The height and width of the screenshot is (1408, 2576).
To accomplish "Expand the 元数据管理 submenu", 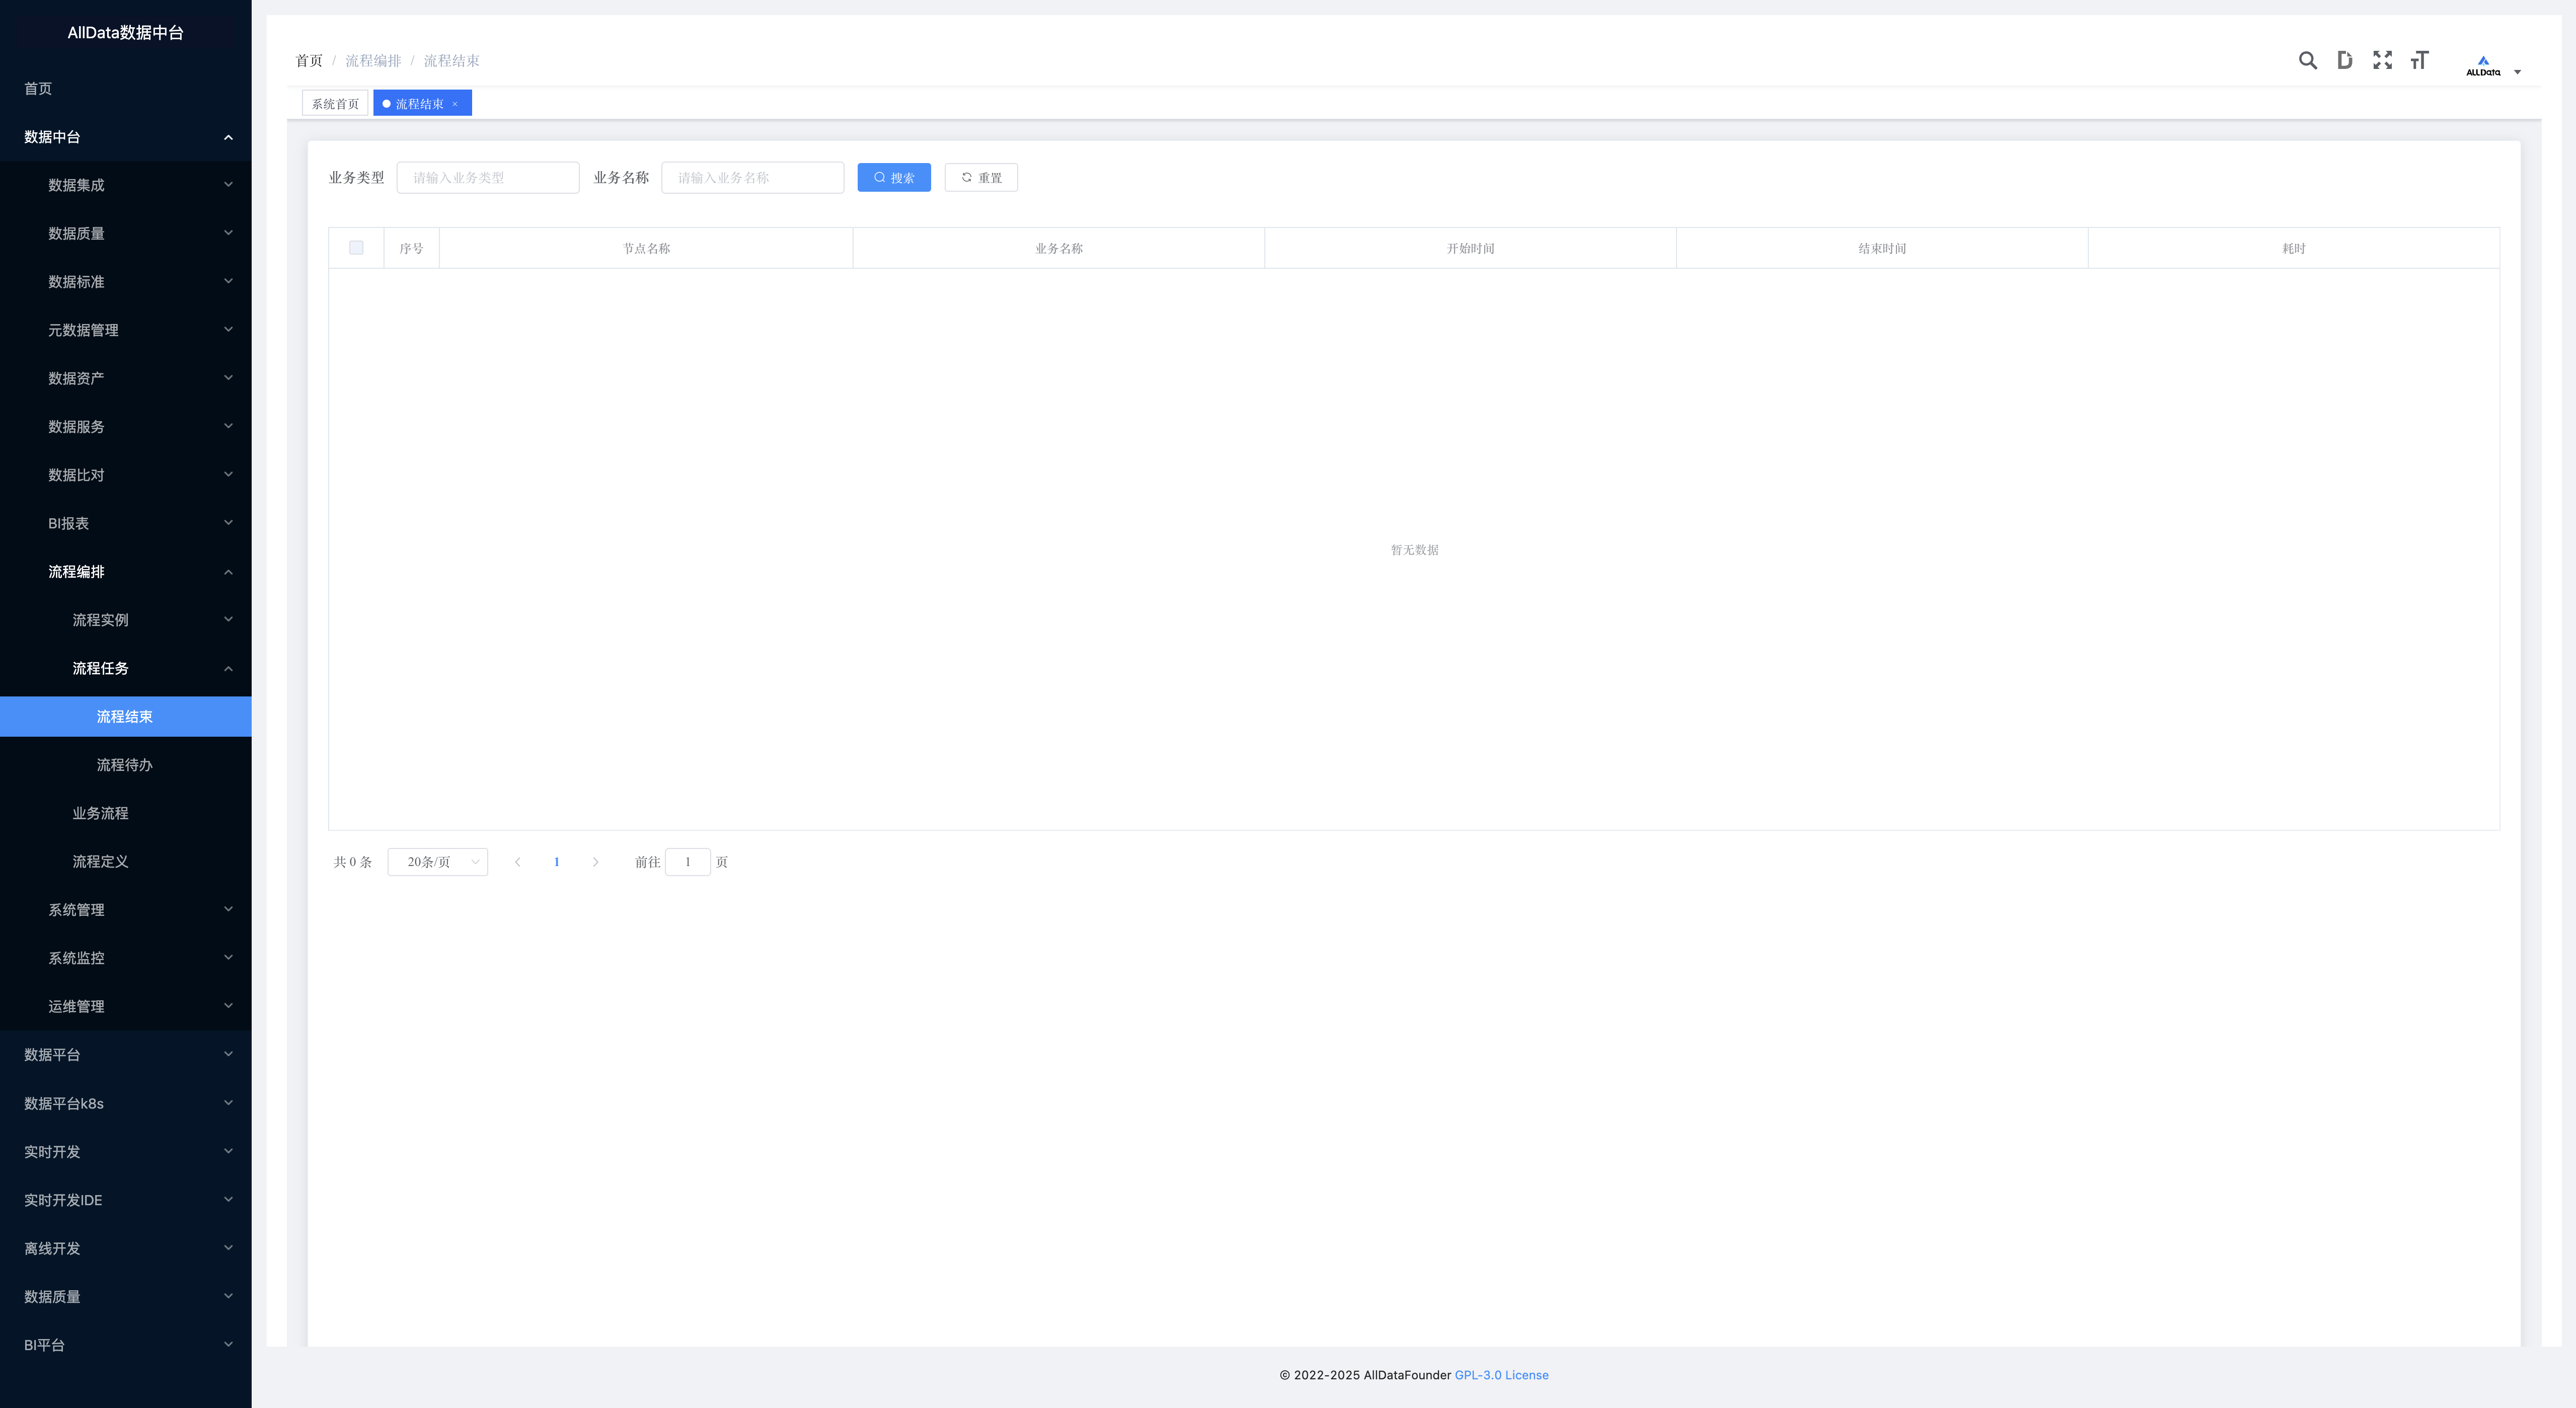I will tap(126, 330).
